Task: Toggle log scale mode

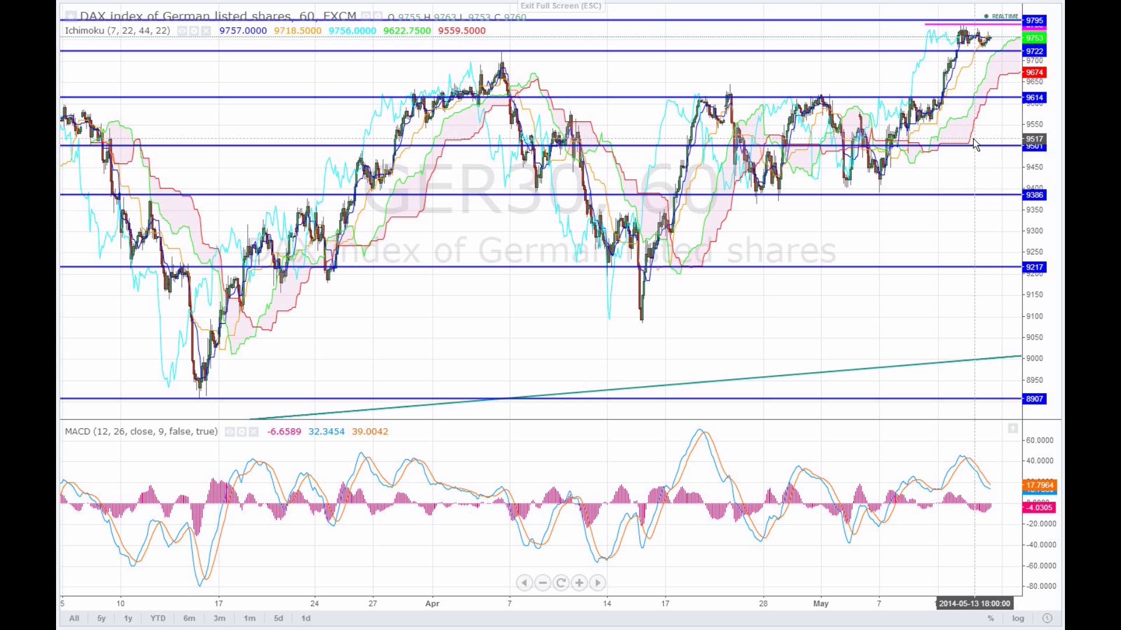Action: click(1018, 618)
